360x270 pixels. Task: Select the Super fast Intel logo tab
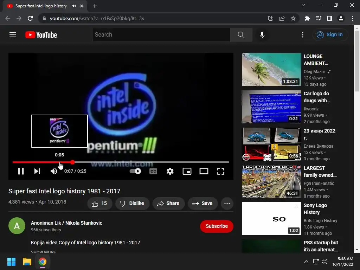[x=41, y=6]
